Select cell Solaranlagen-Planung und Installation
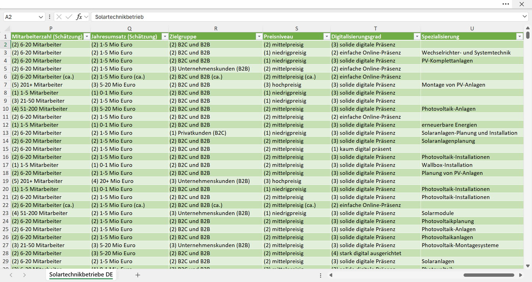This screenshot has height=282, width=532. [x=472, y=133]
